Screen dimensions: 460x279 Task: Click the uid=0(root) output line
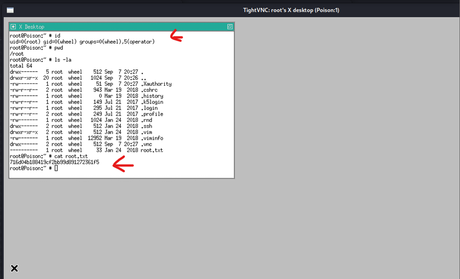click(x=82, y=42)
